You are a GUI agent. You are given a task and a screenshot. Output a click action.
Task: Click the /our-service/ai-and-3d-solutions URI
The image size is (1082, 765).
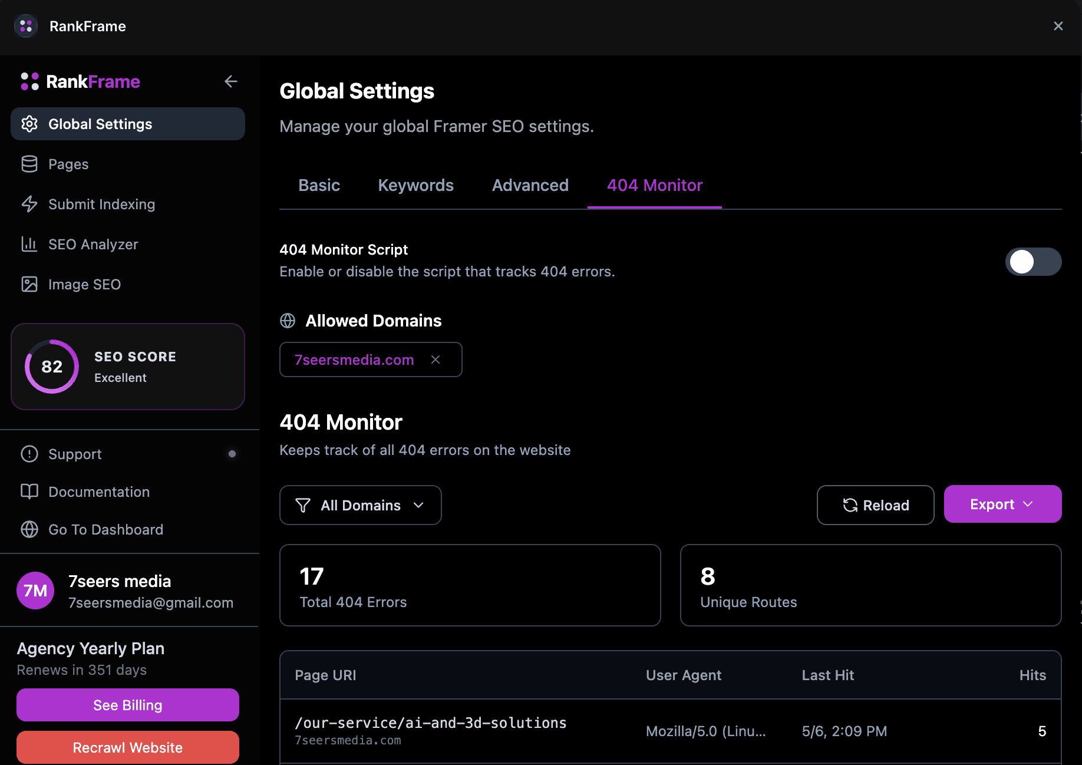(431, 723)
